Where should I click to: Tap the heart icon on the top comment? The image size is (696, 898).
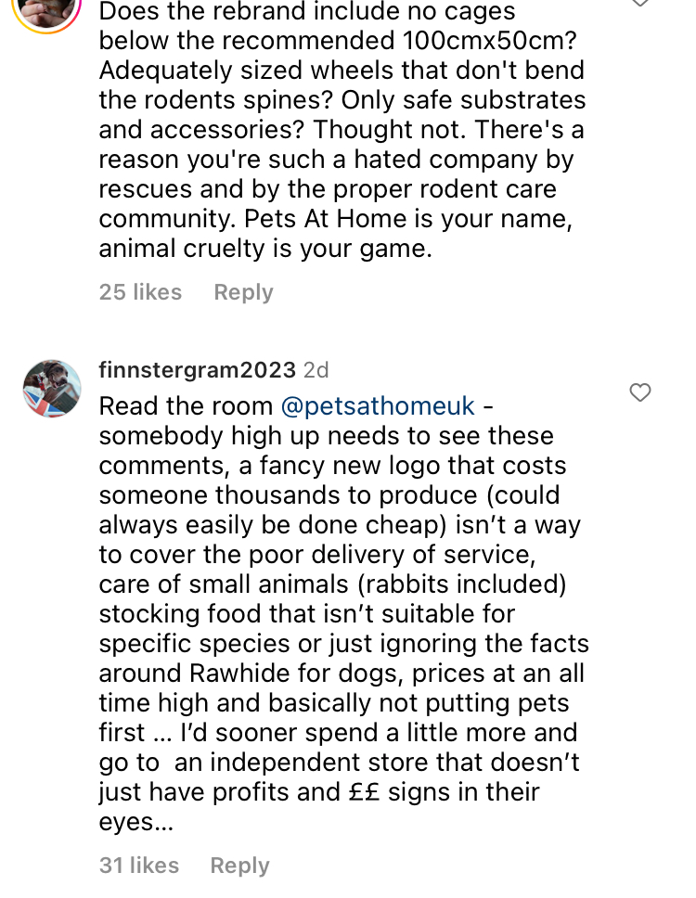(640, 3)
